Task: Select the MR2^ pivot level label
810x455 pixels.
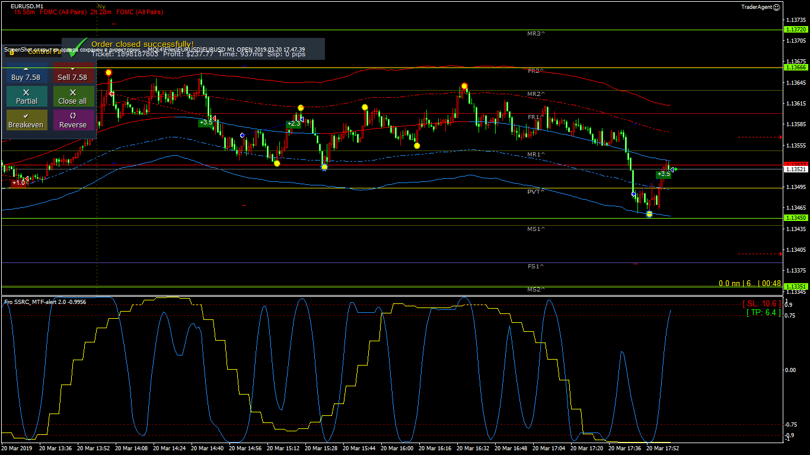Action: click(x=536, y=94)
